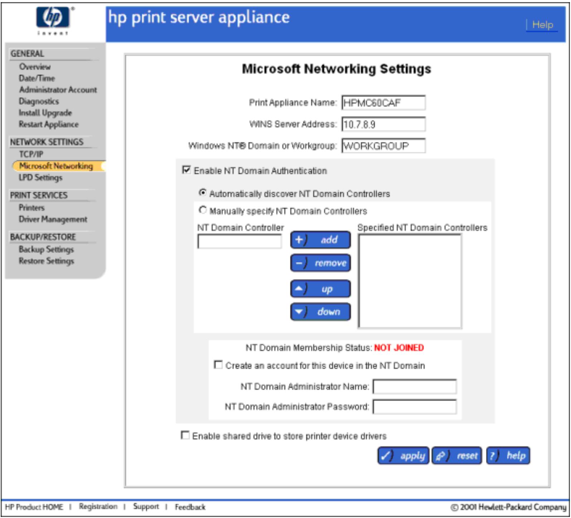Click NT Domain Administrator Name field
Screen dimensions: 571x518
[415, 387]
